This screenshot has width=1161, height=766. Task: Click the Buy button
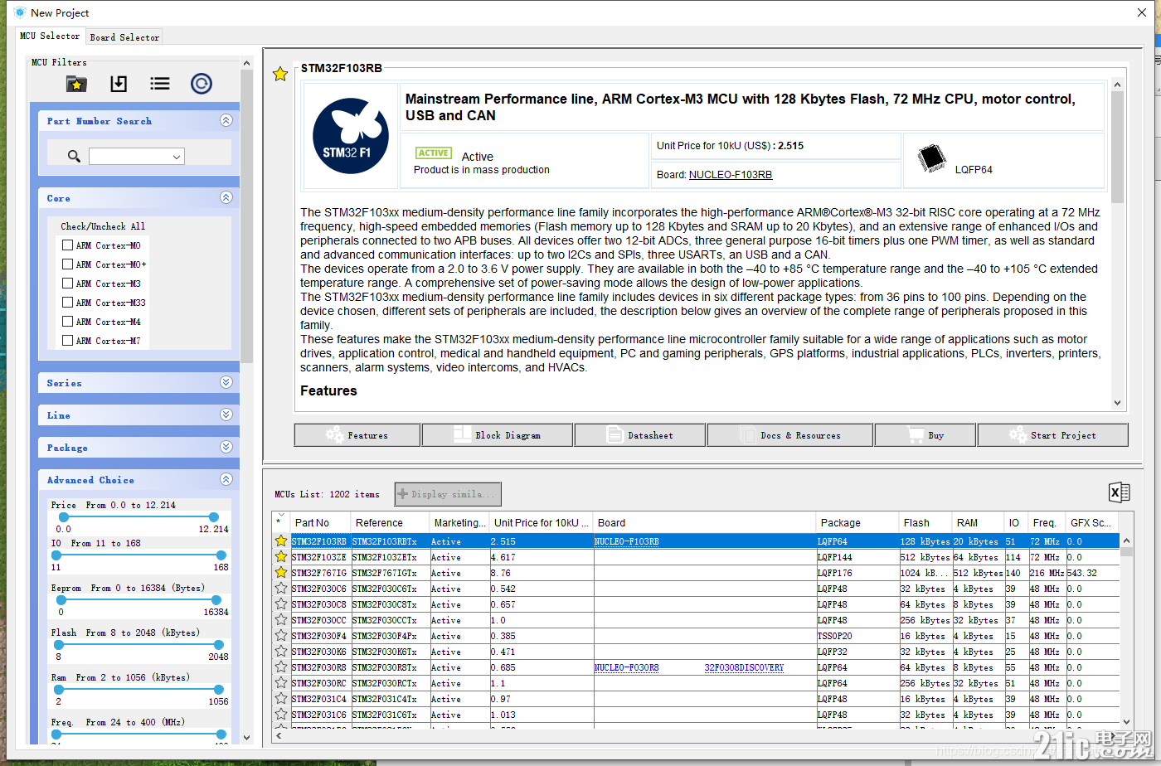coord(925,435)
